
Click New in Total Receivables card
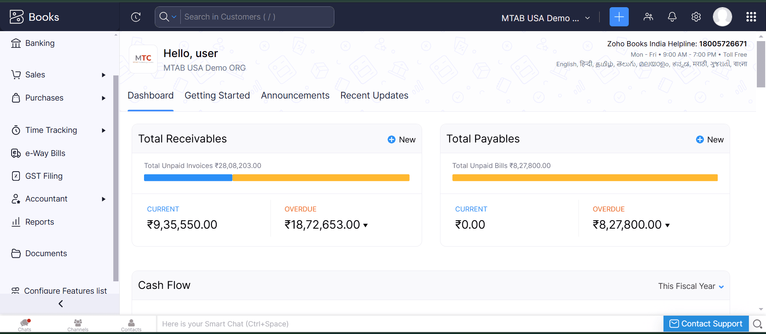[402, 140]
